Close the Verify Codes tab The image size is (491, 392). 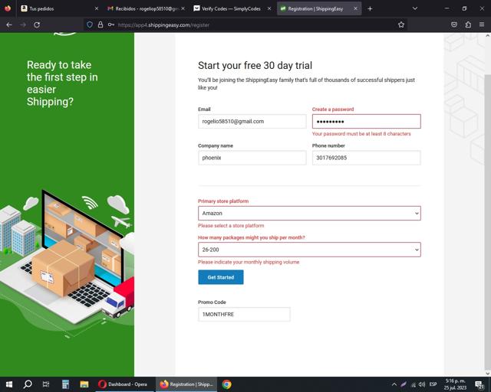(x=269, y=8)
